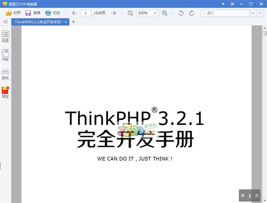Click the page number input field
The width and height of the screenshot is (267, 203).
tap(86, 13)
